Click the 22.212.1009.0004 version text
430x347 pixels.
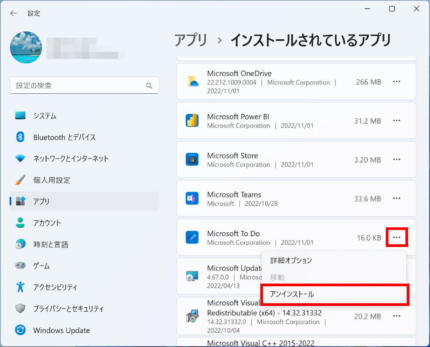tap(231, 83)
